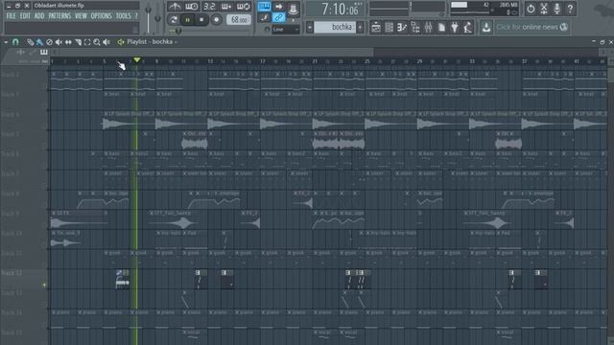
Task: Toggle step editing arrow icon
Action: pos(279,7)
